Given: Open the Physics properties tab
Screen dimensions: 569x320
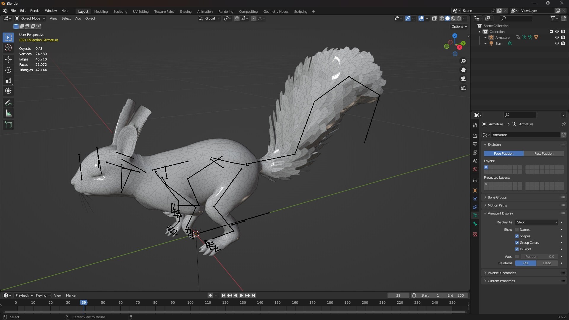Looking at the screenshot, I should point(475,199).
